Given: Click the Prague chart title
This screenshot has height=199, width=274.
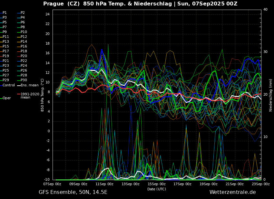Looking at the screenshot, I should tap(140, 4).
